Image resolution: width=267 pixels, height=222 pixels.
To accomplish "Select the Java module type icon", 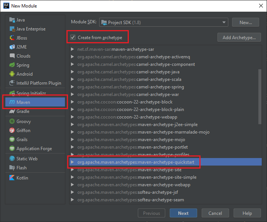I will coord(12,20).
